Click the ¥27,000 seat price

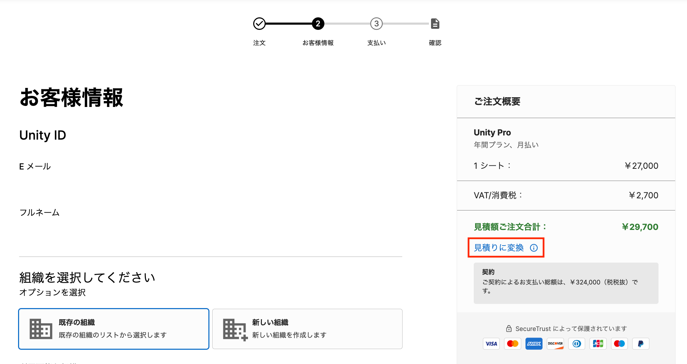click(x=641, y=166)
